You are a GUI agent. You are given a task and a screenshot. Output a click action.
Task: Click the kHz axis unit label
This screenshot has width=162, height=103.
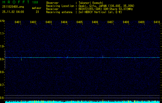pos(2,21)
